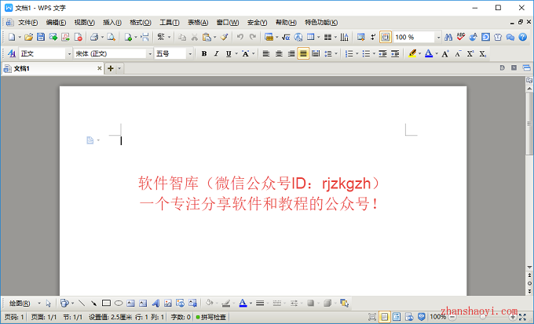Select the Line drawing tool

[x=82, y=303]
